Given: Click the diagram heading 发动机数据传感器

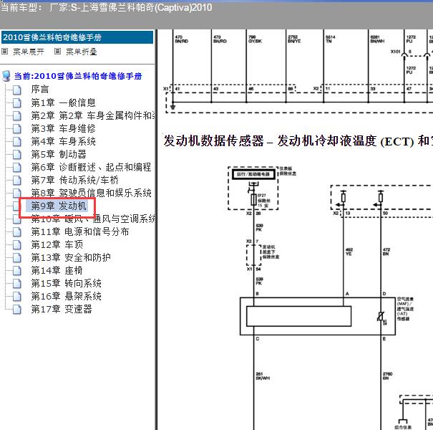Looking at the screenshot, I should pyautogui.click(x=214, y=140).
